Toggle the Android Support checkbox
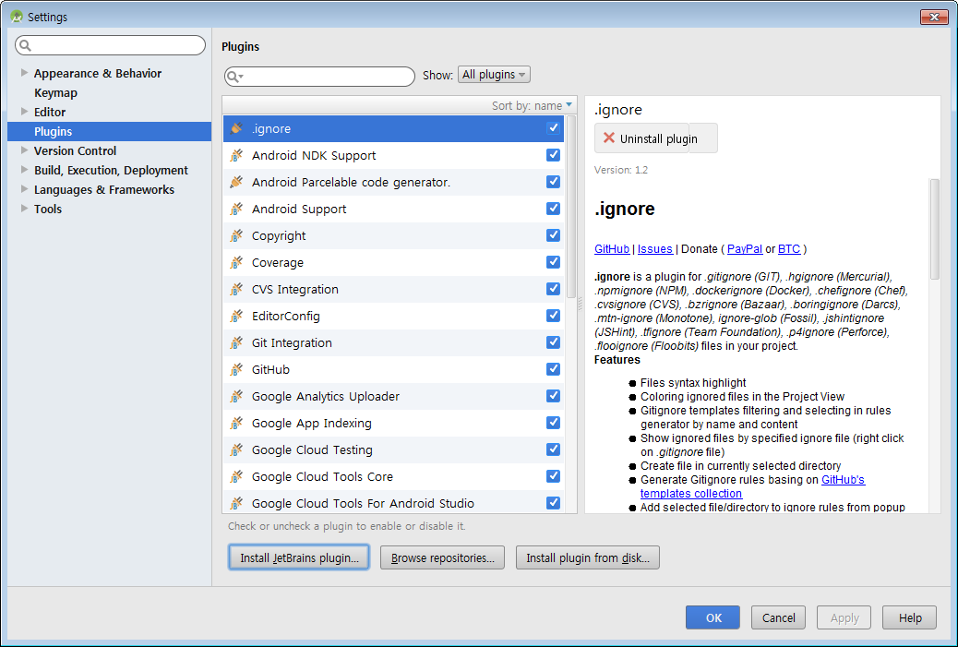Image resolution: width=958 pixels, height=647 pixels. (553, 209)
